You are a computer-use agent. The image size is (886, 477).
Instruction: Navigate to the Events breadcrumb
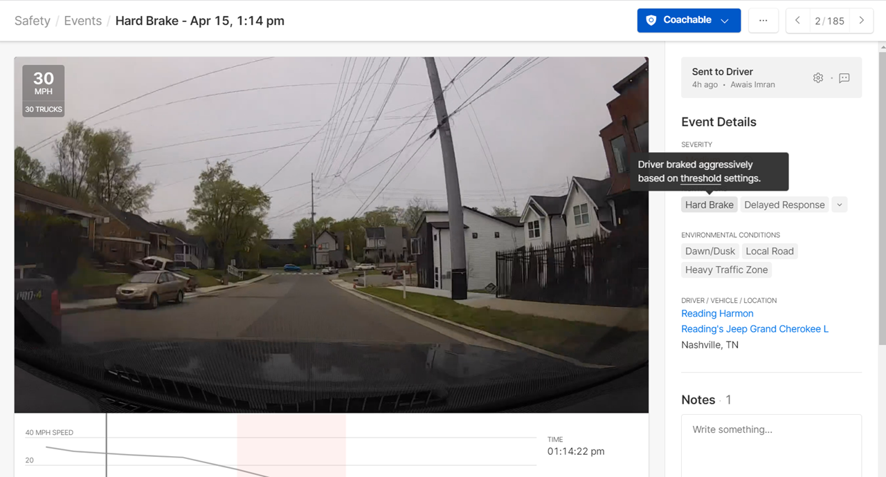point(83,21)
